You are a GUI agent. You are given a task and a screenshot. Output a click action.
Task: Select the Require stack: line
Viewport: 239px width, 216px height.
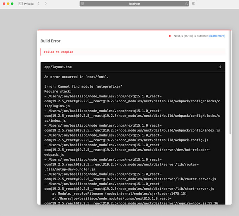(58, 91)
